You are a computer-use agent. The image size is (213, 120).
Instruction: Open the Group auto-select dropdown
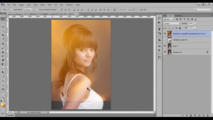[x=29, y=10]
